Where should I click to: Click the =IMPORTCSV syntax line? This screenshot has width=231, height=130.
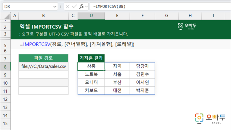point(77,44)
